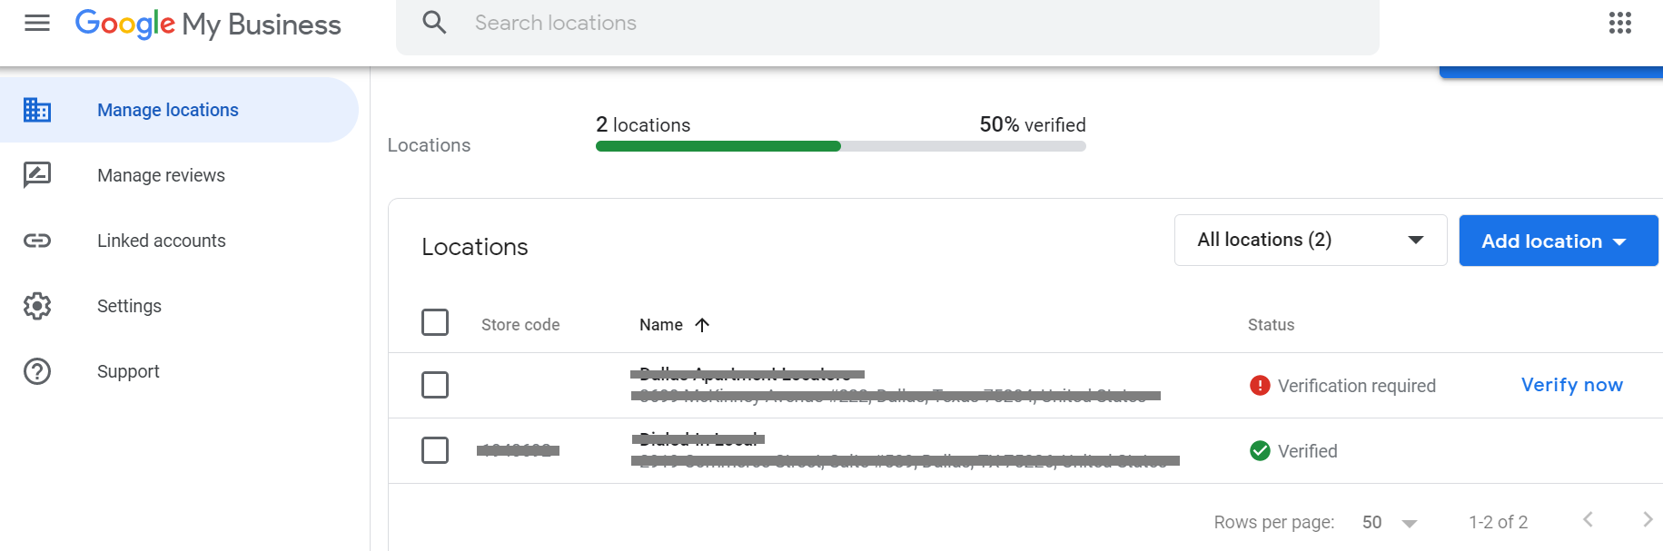Go to Manage reviews

(x=161, y=175)
